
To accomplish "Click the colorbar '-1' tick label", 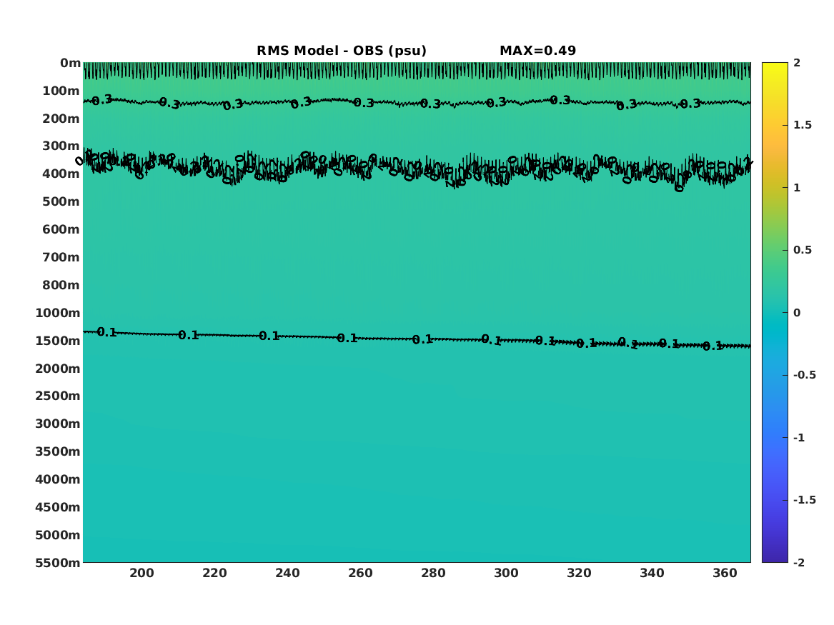I will 798,438.
